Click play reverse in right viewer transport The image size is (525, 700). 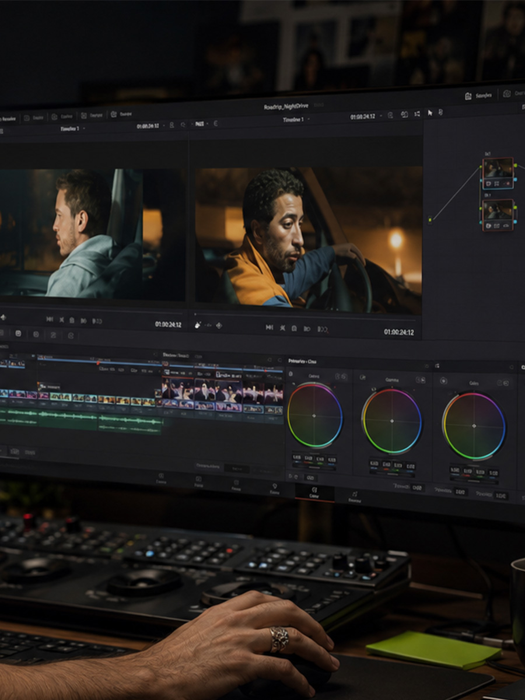click(282, 328)
